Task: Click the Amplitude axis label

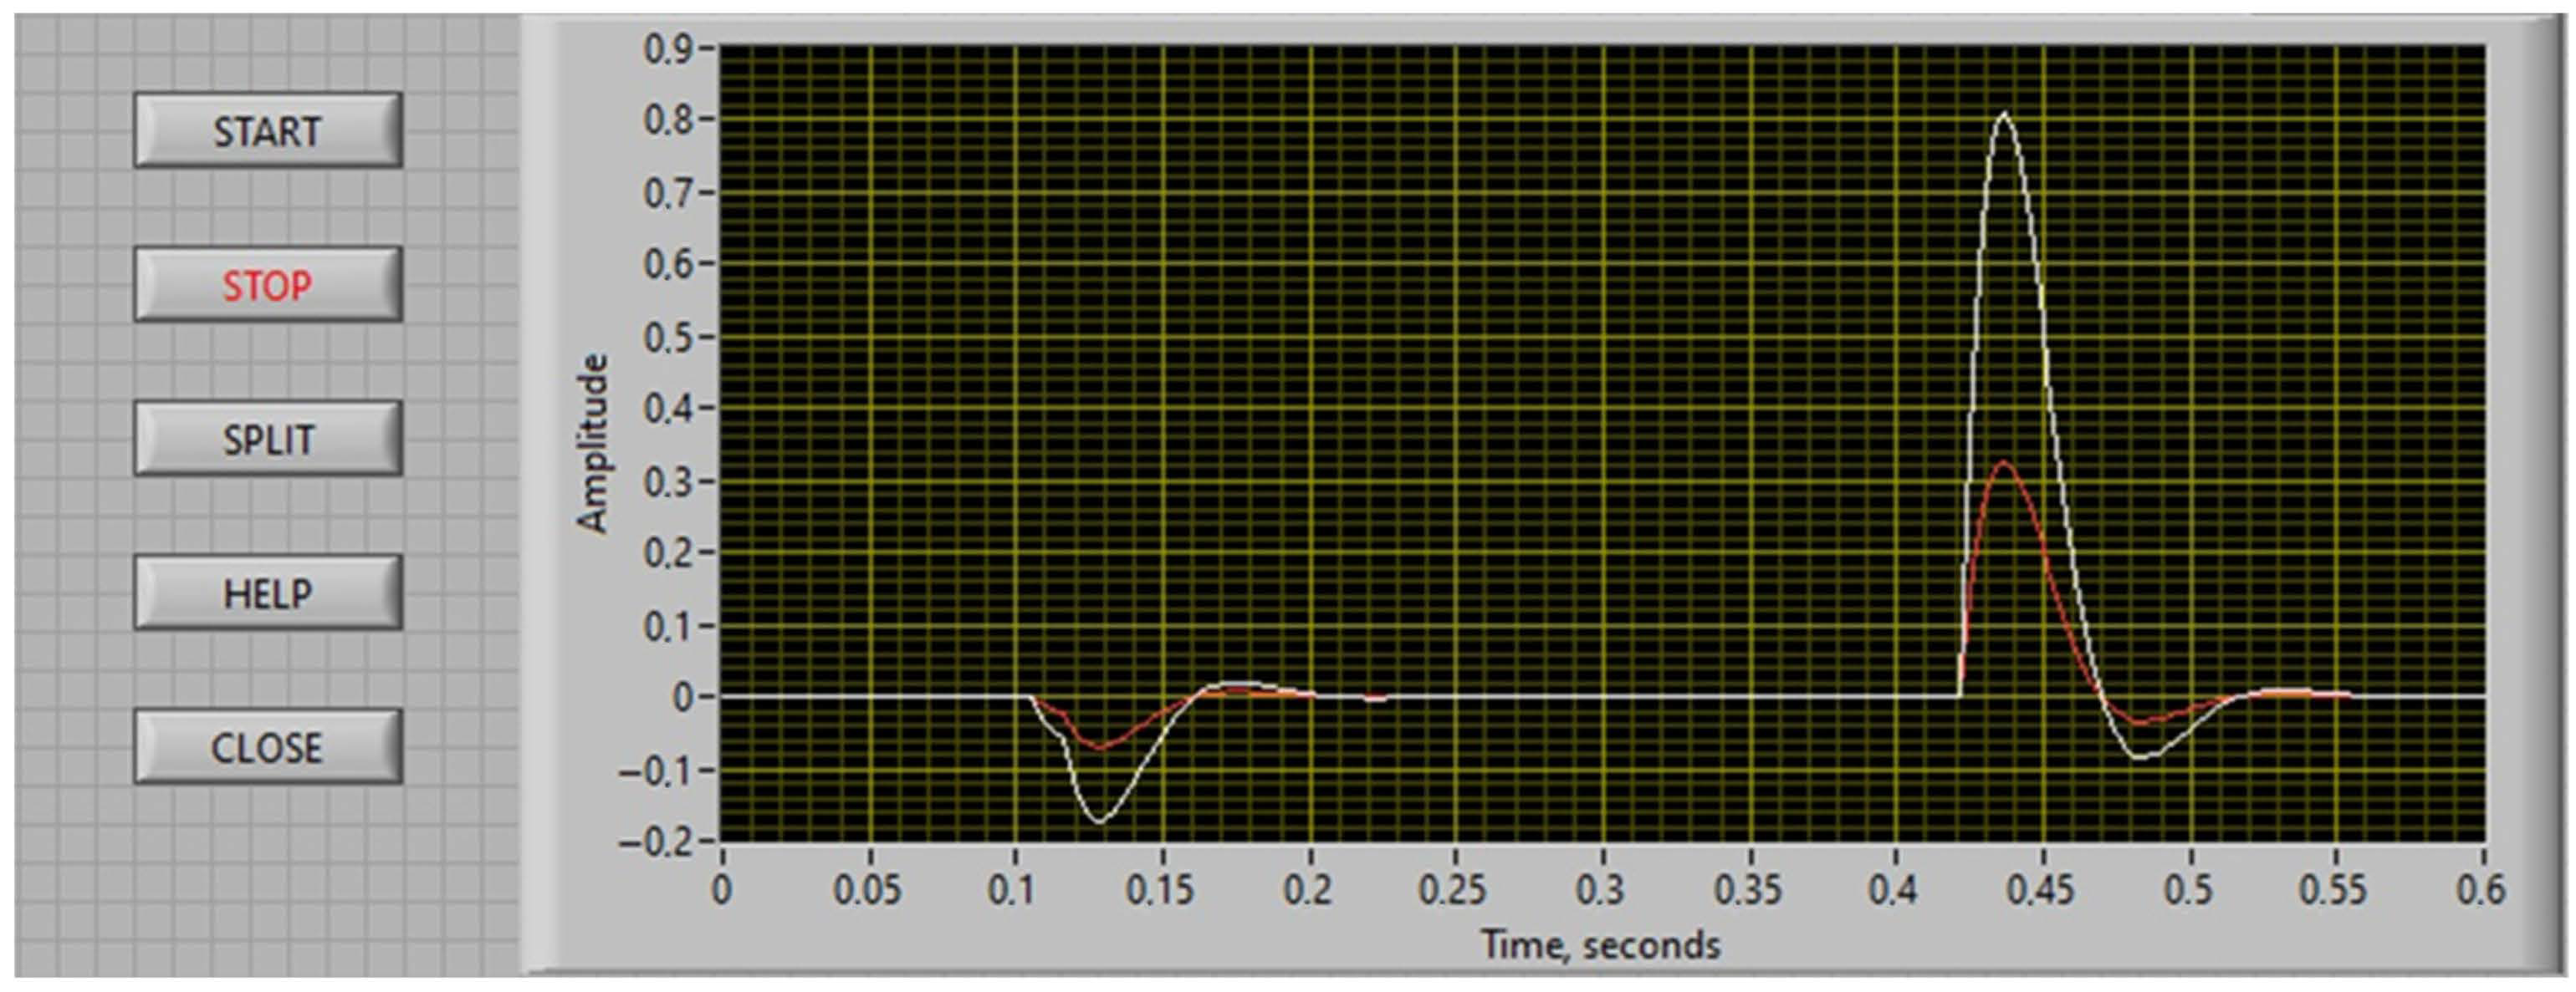Action: tap(593, 444)
